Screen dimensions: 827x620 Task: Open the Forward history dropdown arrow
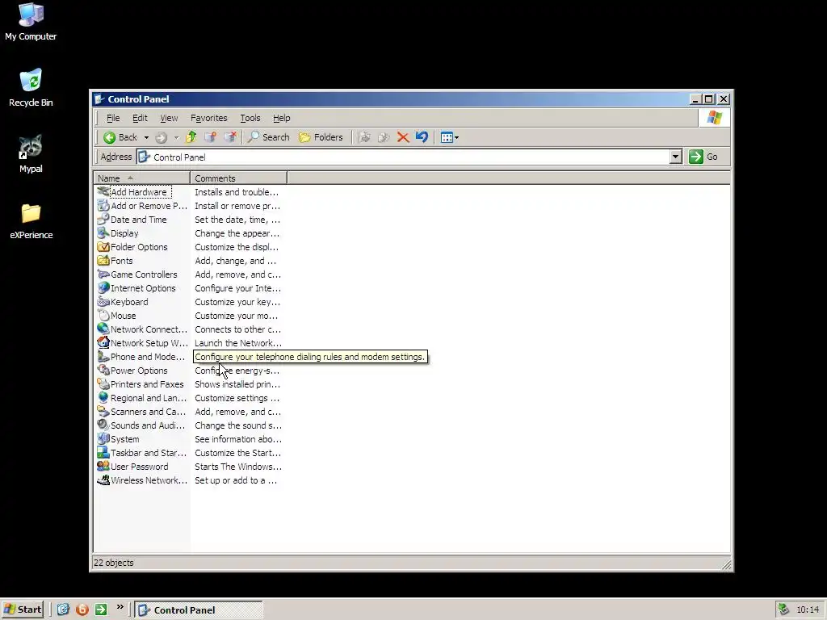click(x=176, y=137)
